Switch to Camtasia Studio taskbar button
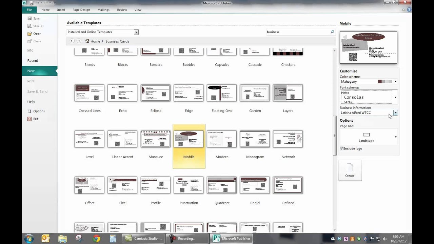The height and width of the screenshot is (244, 434). coord(144,239)
